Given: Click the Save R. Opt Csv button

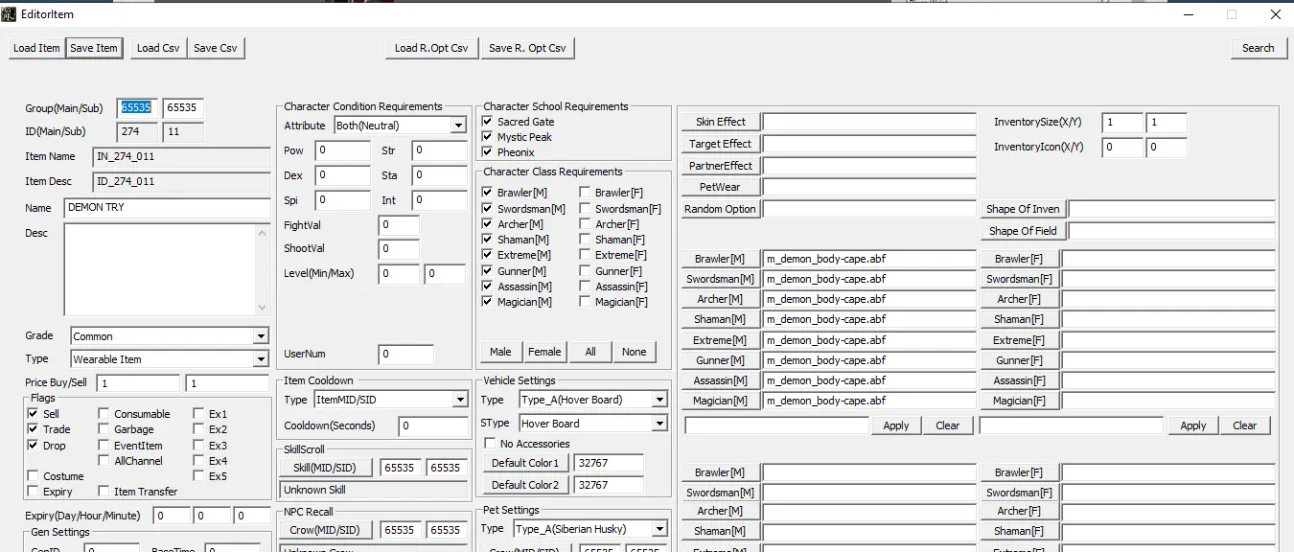Looking at the screenshot, I should point(527,48).
